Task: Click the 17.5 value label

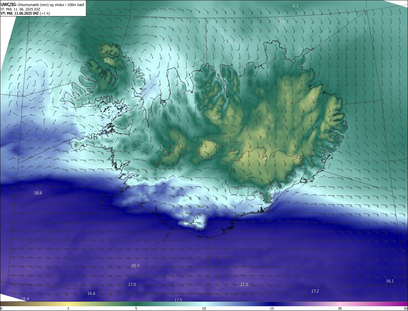Action: (178, 300)
